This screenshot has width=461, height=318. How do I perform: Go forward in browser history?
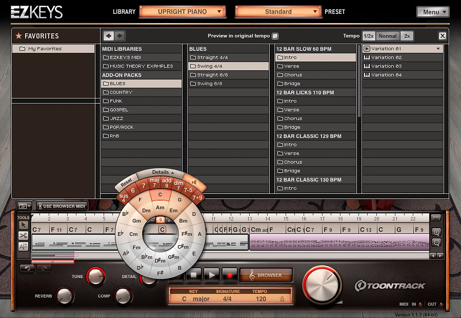point(119,36)
